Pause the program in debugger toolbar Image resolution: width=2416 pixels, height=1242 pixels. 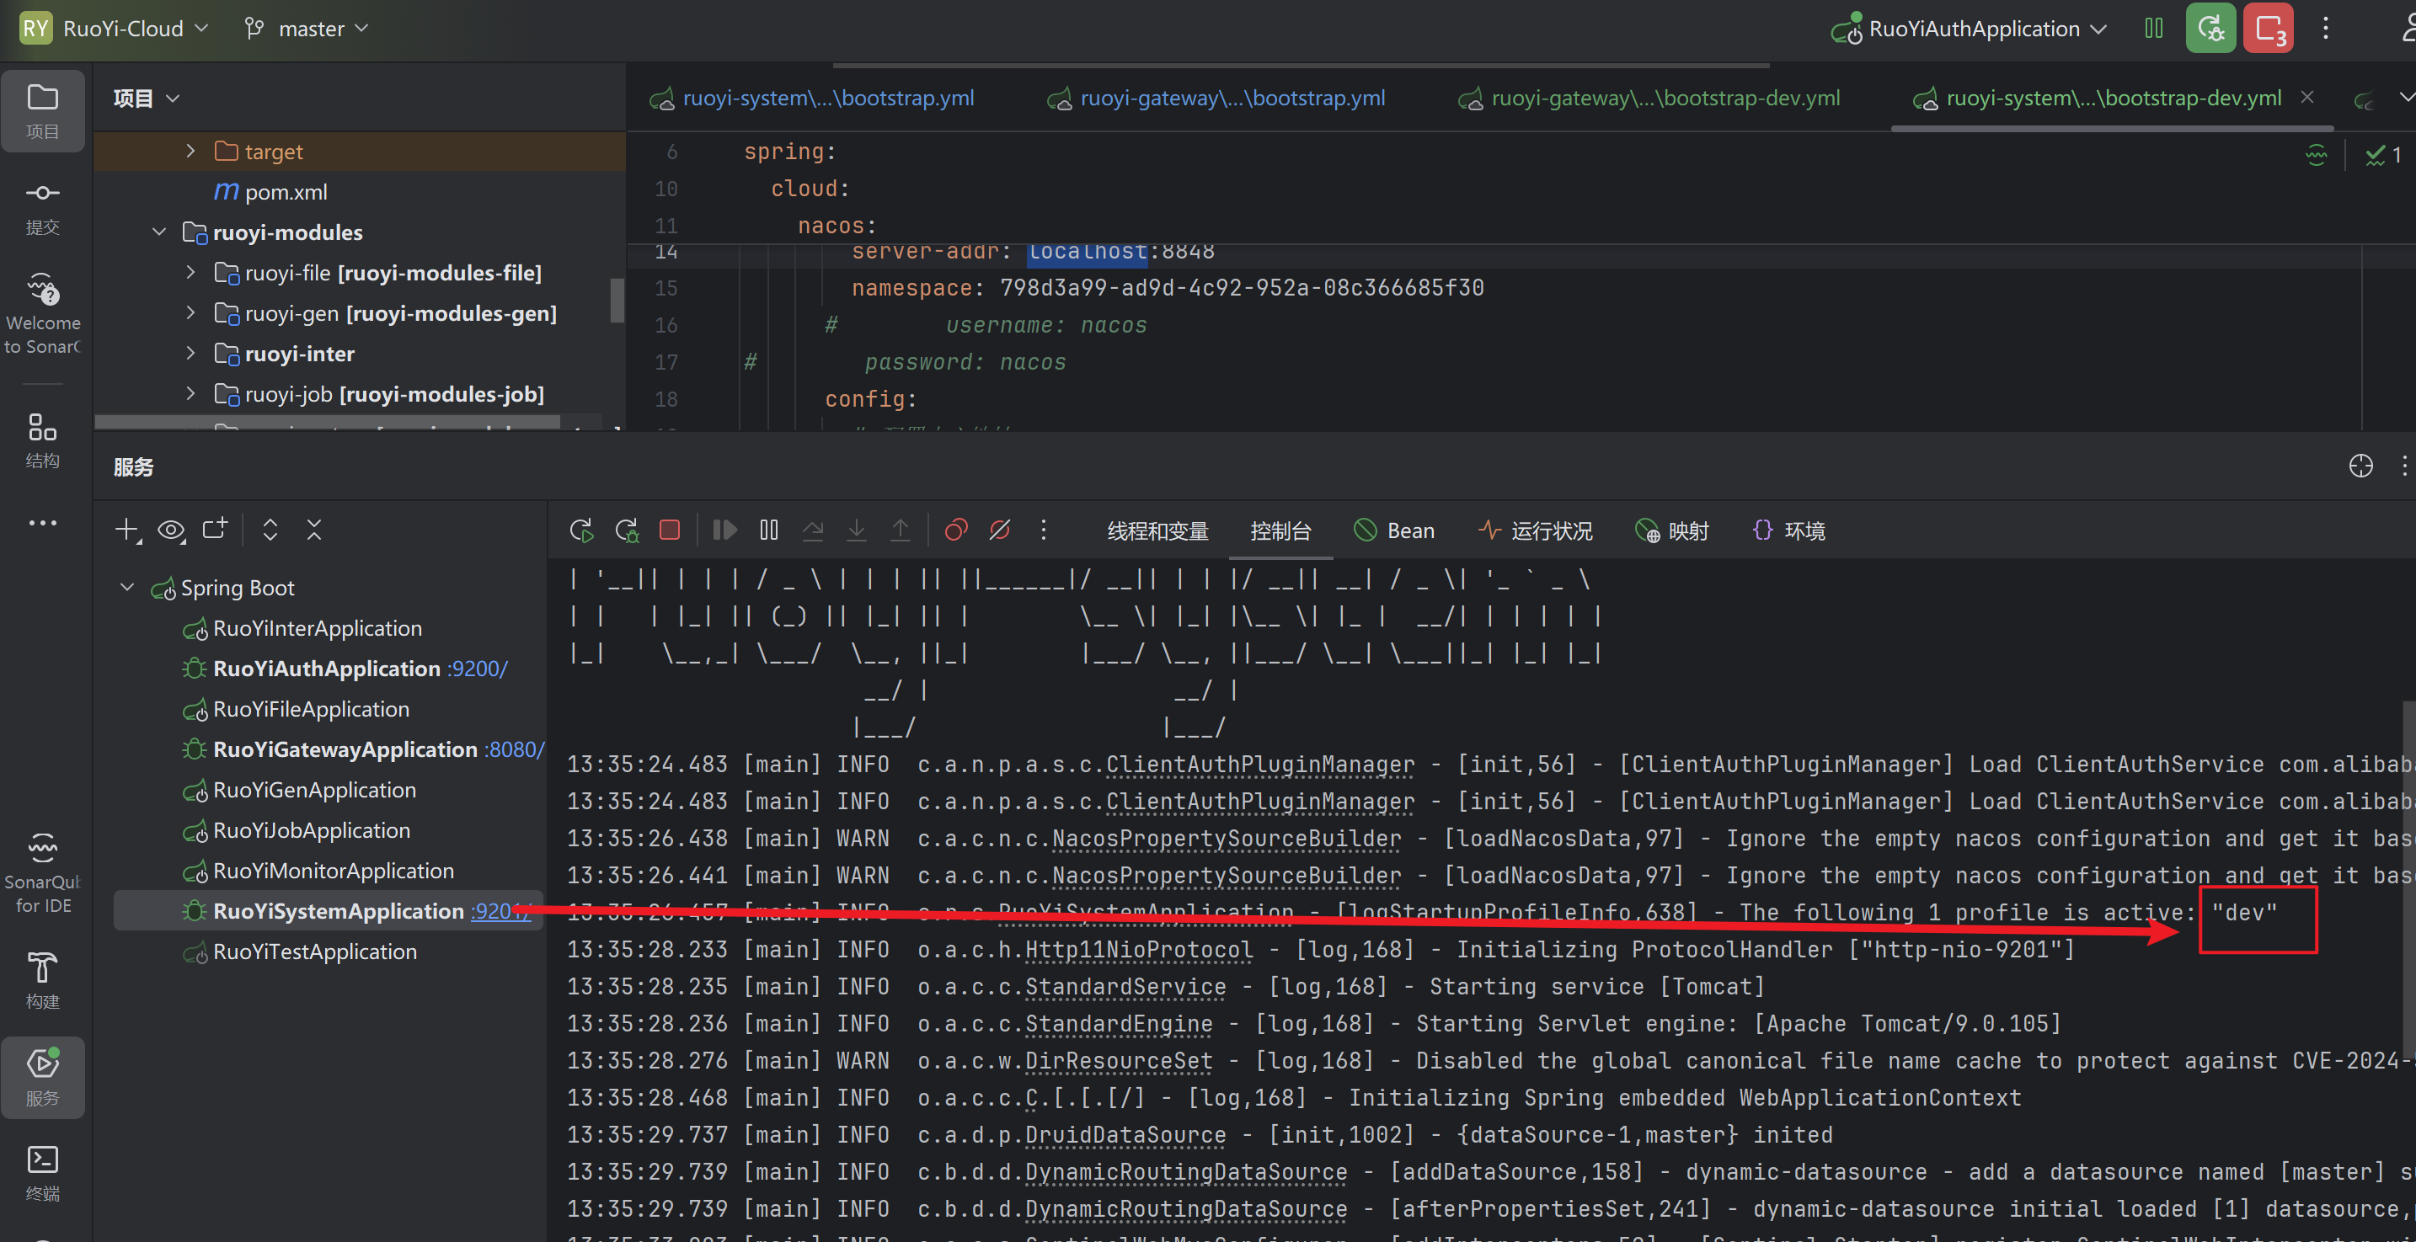[769, 530]
